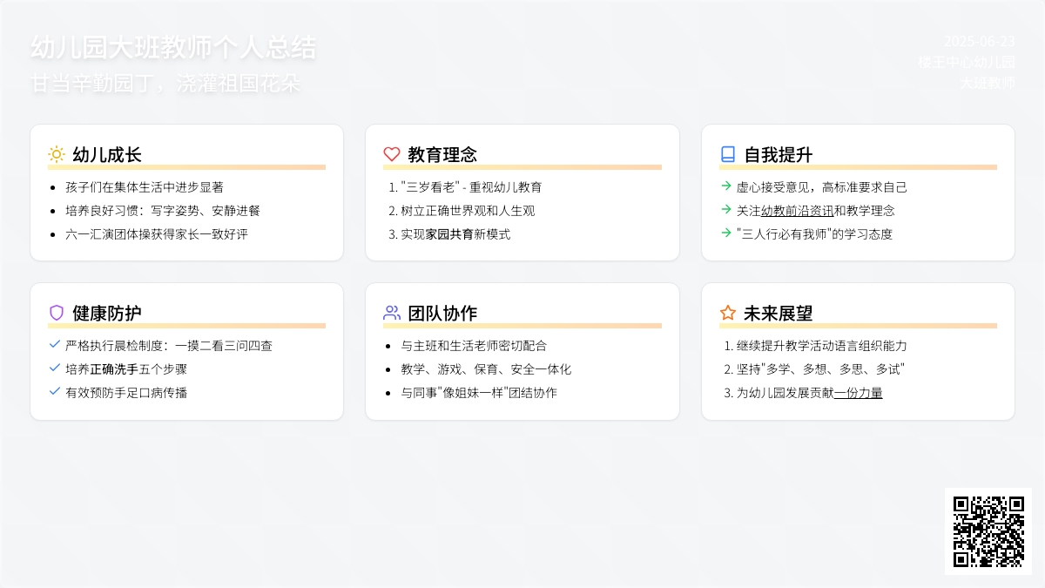Click the heart icon beside 教育理念
Image resolution: width=1045 pixels, height=588 pixels.
click(x=392, y=154)
